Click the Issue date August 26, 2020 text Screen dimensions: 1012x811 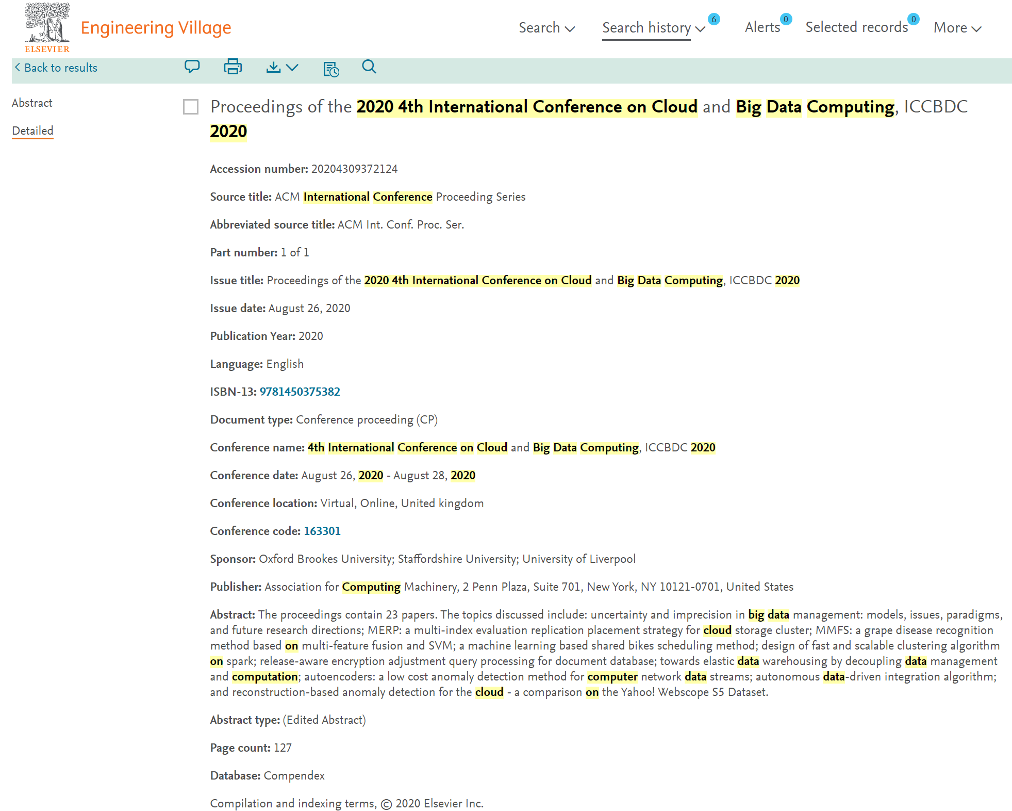(x=309, y=308)
